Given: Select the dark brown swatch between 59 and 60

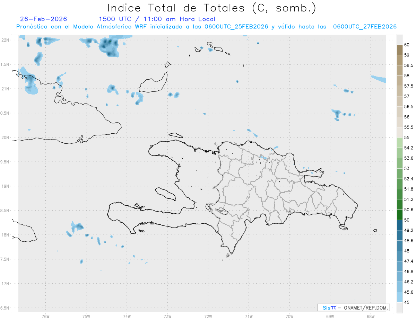Looking at the screenshot, I should (x=400, y=50).
